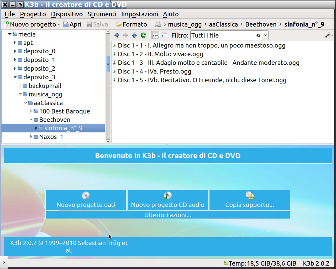
Task: Open the Dispositivo menu
Action: click(67, 14)
